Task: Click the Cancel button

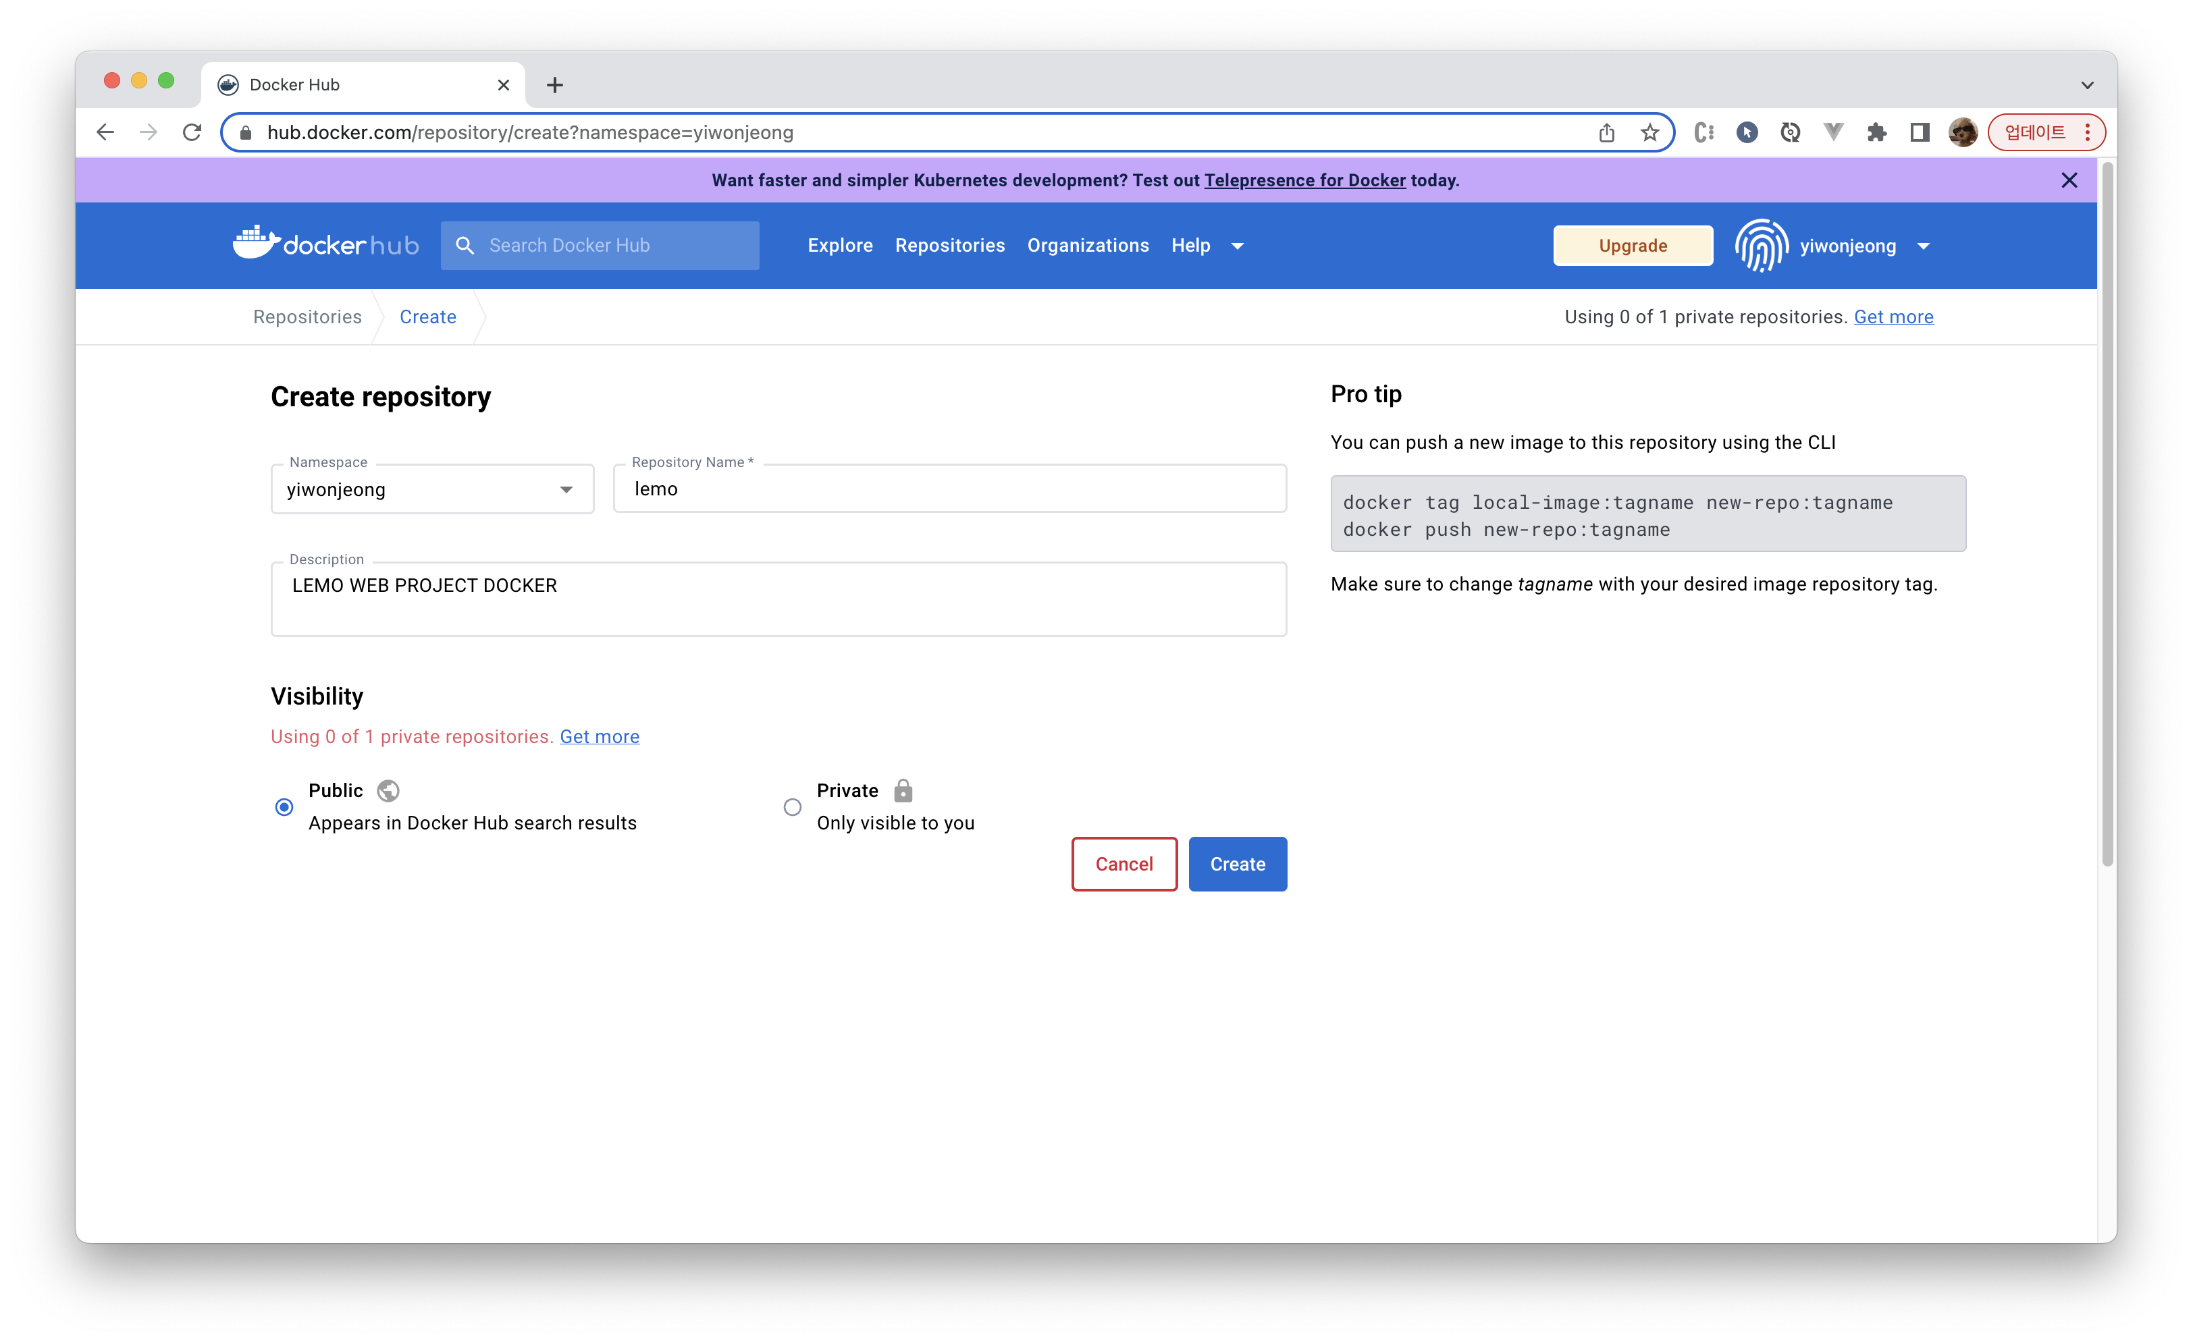Action: tap(1124, 864)
